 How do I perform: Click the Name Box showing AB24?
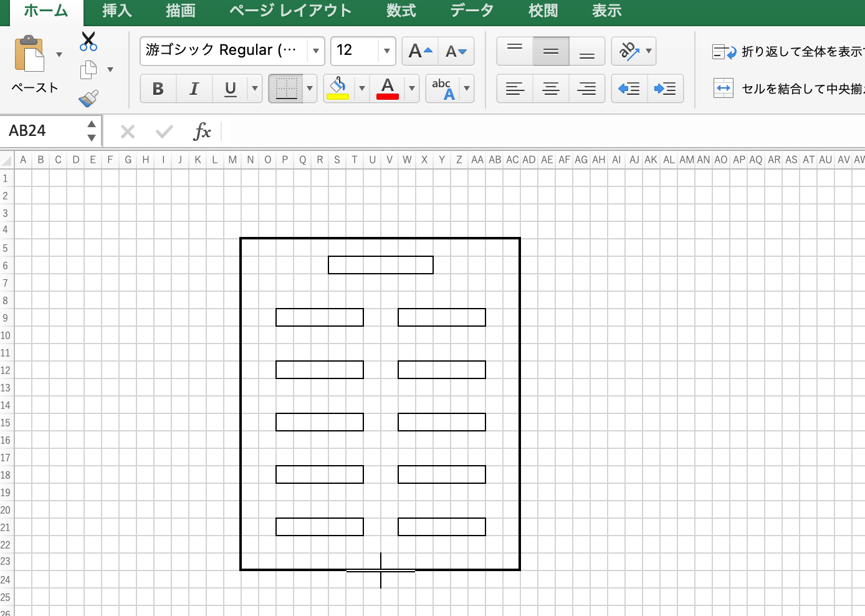43,131
